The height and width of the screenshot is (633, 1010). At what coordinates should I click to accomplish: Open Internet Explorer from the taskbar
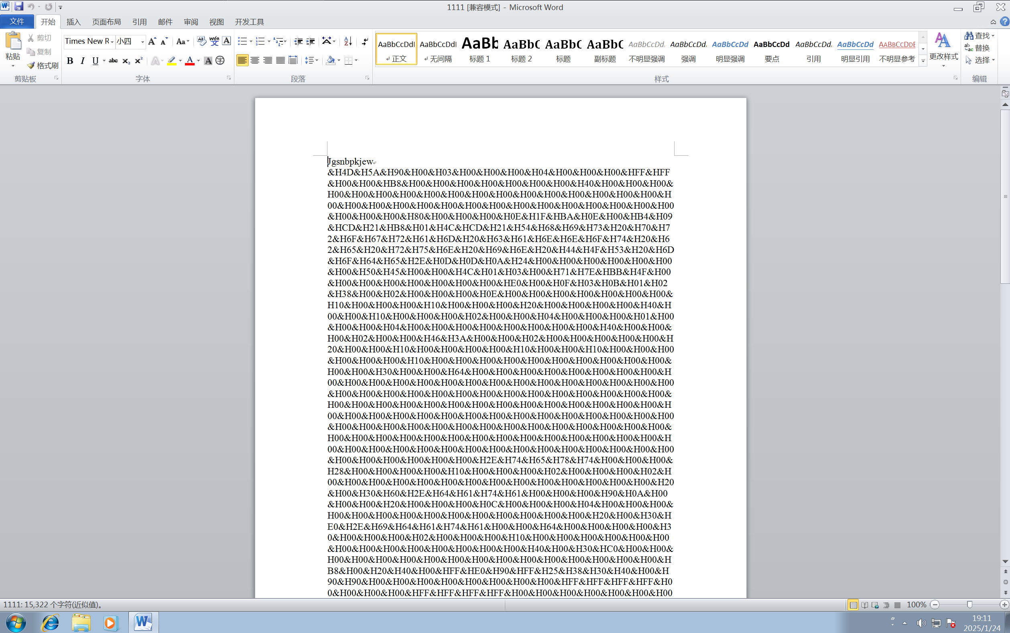point(50,623)
